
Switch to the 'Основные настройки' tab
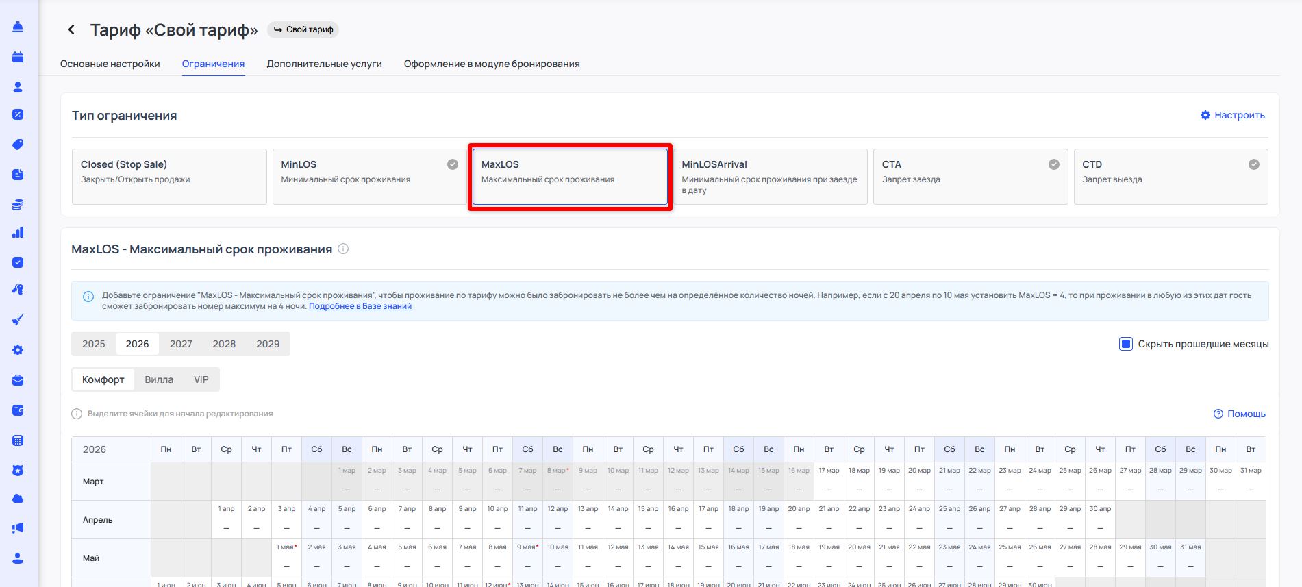[x=110, y=64]
